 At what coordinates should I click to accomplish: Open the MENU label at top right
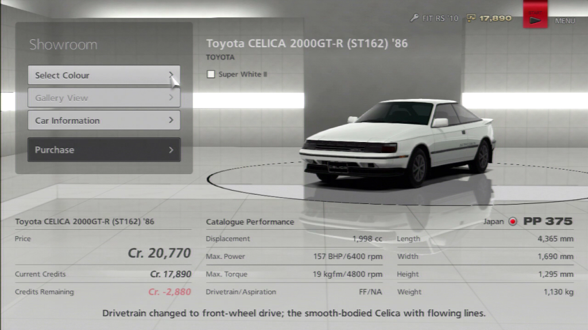[565, 21]
